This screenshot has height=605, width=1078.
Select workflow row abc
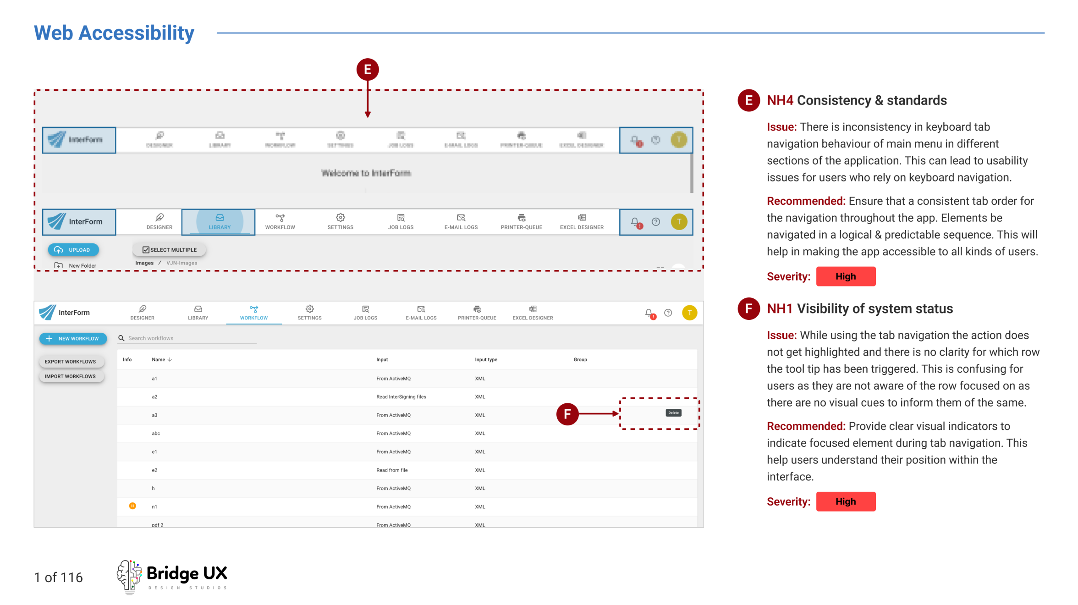407,434
